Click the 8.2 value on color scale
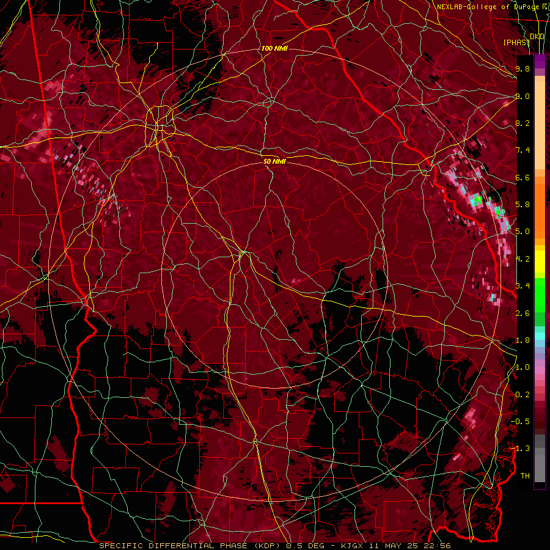This screenshot has width=550, height=550. [522, 123]
